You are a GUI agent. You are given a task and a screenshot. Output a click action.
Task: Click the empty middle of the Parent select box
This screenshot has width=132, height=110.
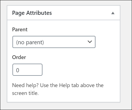point(65,42)
